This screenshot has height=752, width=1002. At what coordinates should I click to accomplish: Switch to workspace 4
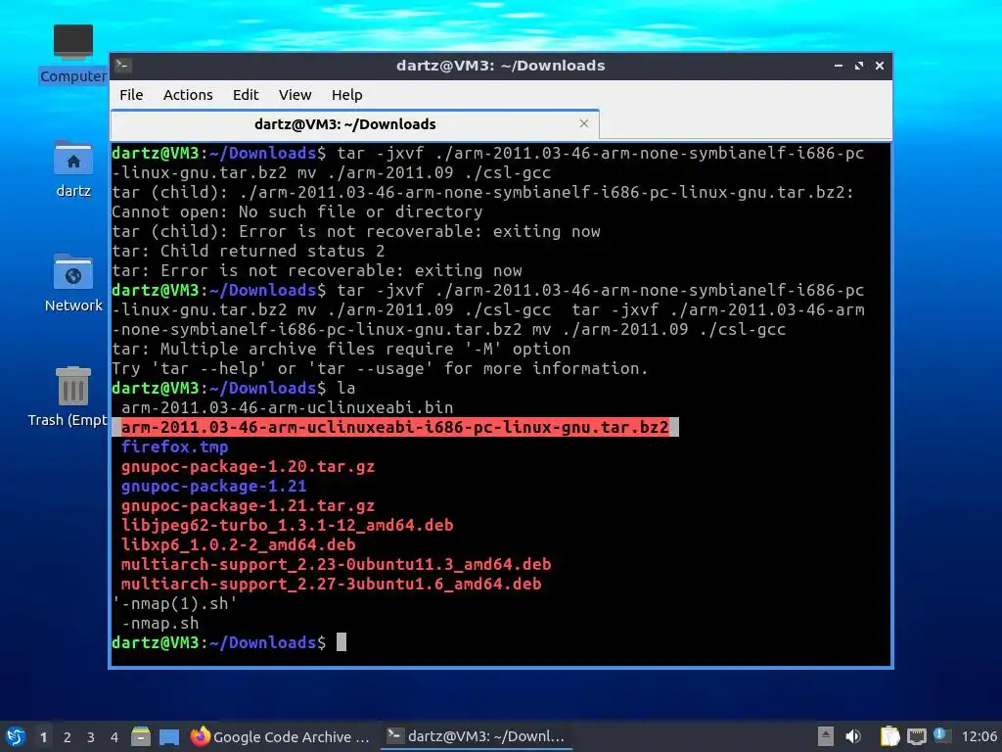tap(114, 737)
